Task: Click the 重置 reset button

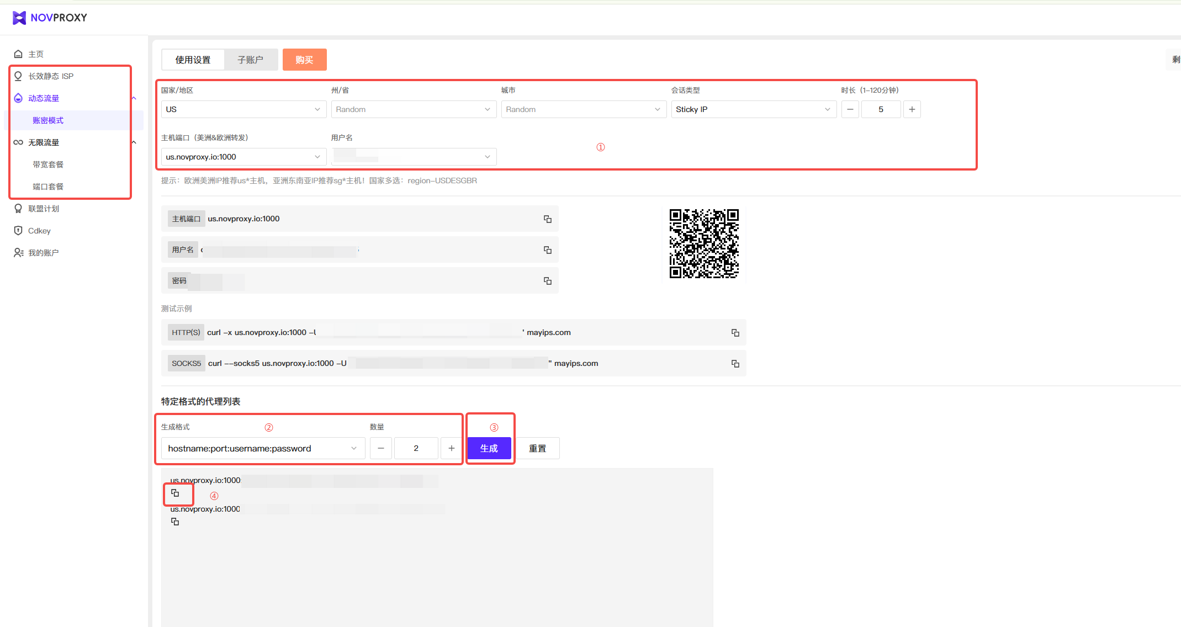Action: (537, 448)
